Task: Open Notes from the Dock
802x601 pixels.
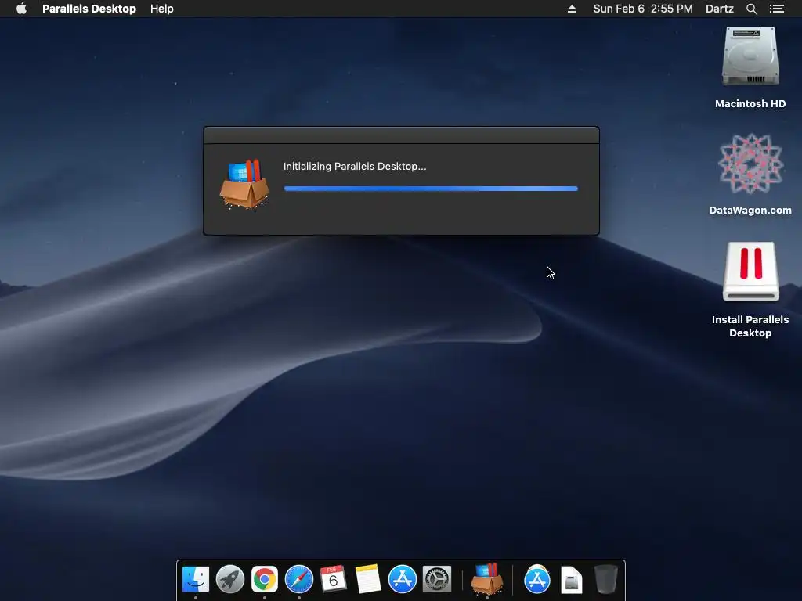Action: point(368,580)
